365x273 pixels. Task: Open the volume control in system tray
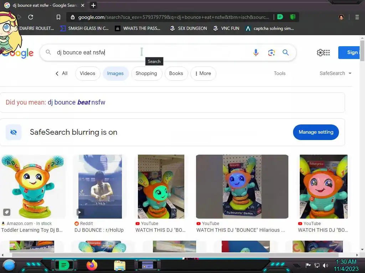(x=325, y=265)
